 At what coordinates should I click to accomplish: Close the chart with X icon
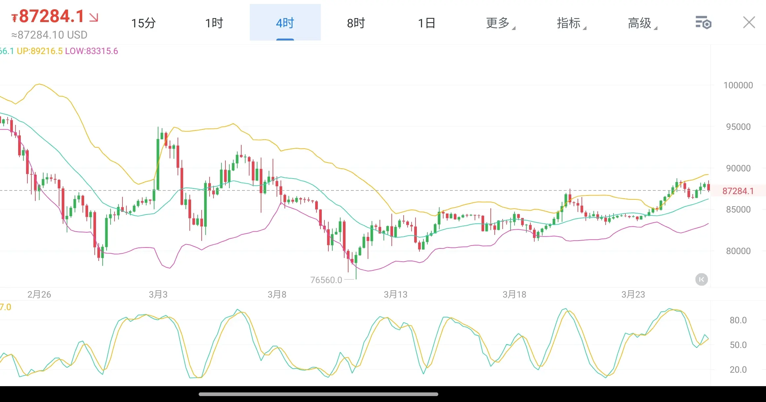(x=749, y=23)
